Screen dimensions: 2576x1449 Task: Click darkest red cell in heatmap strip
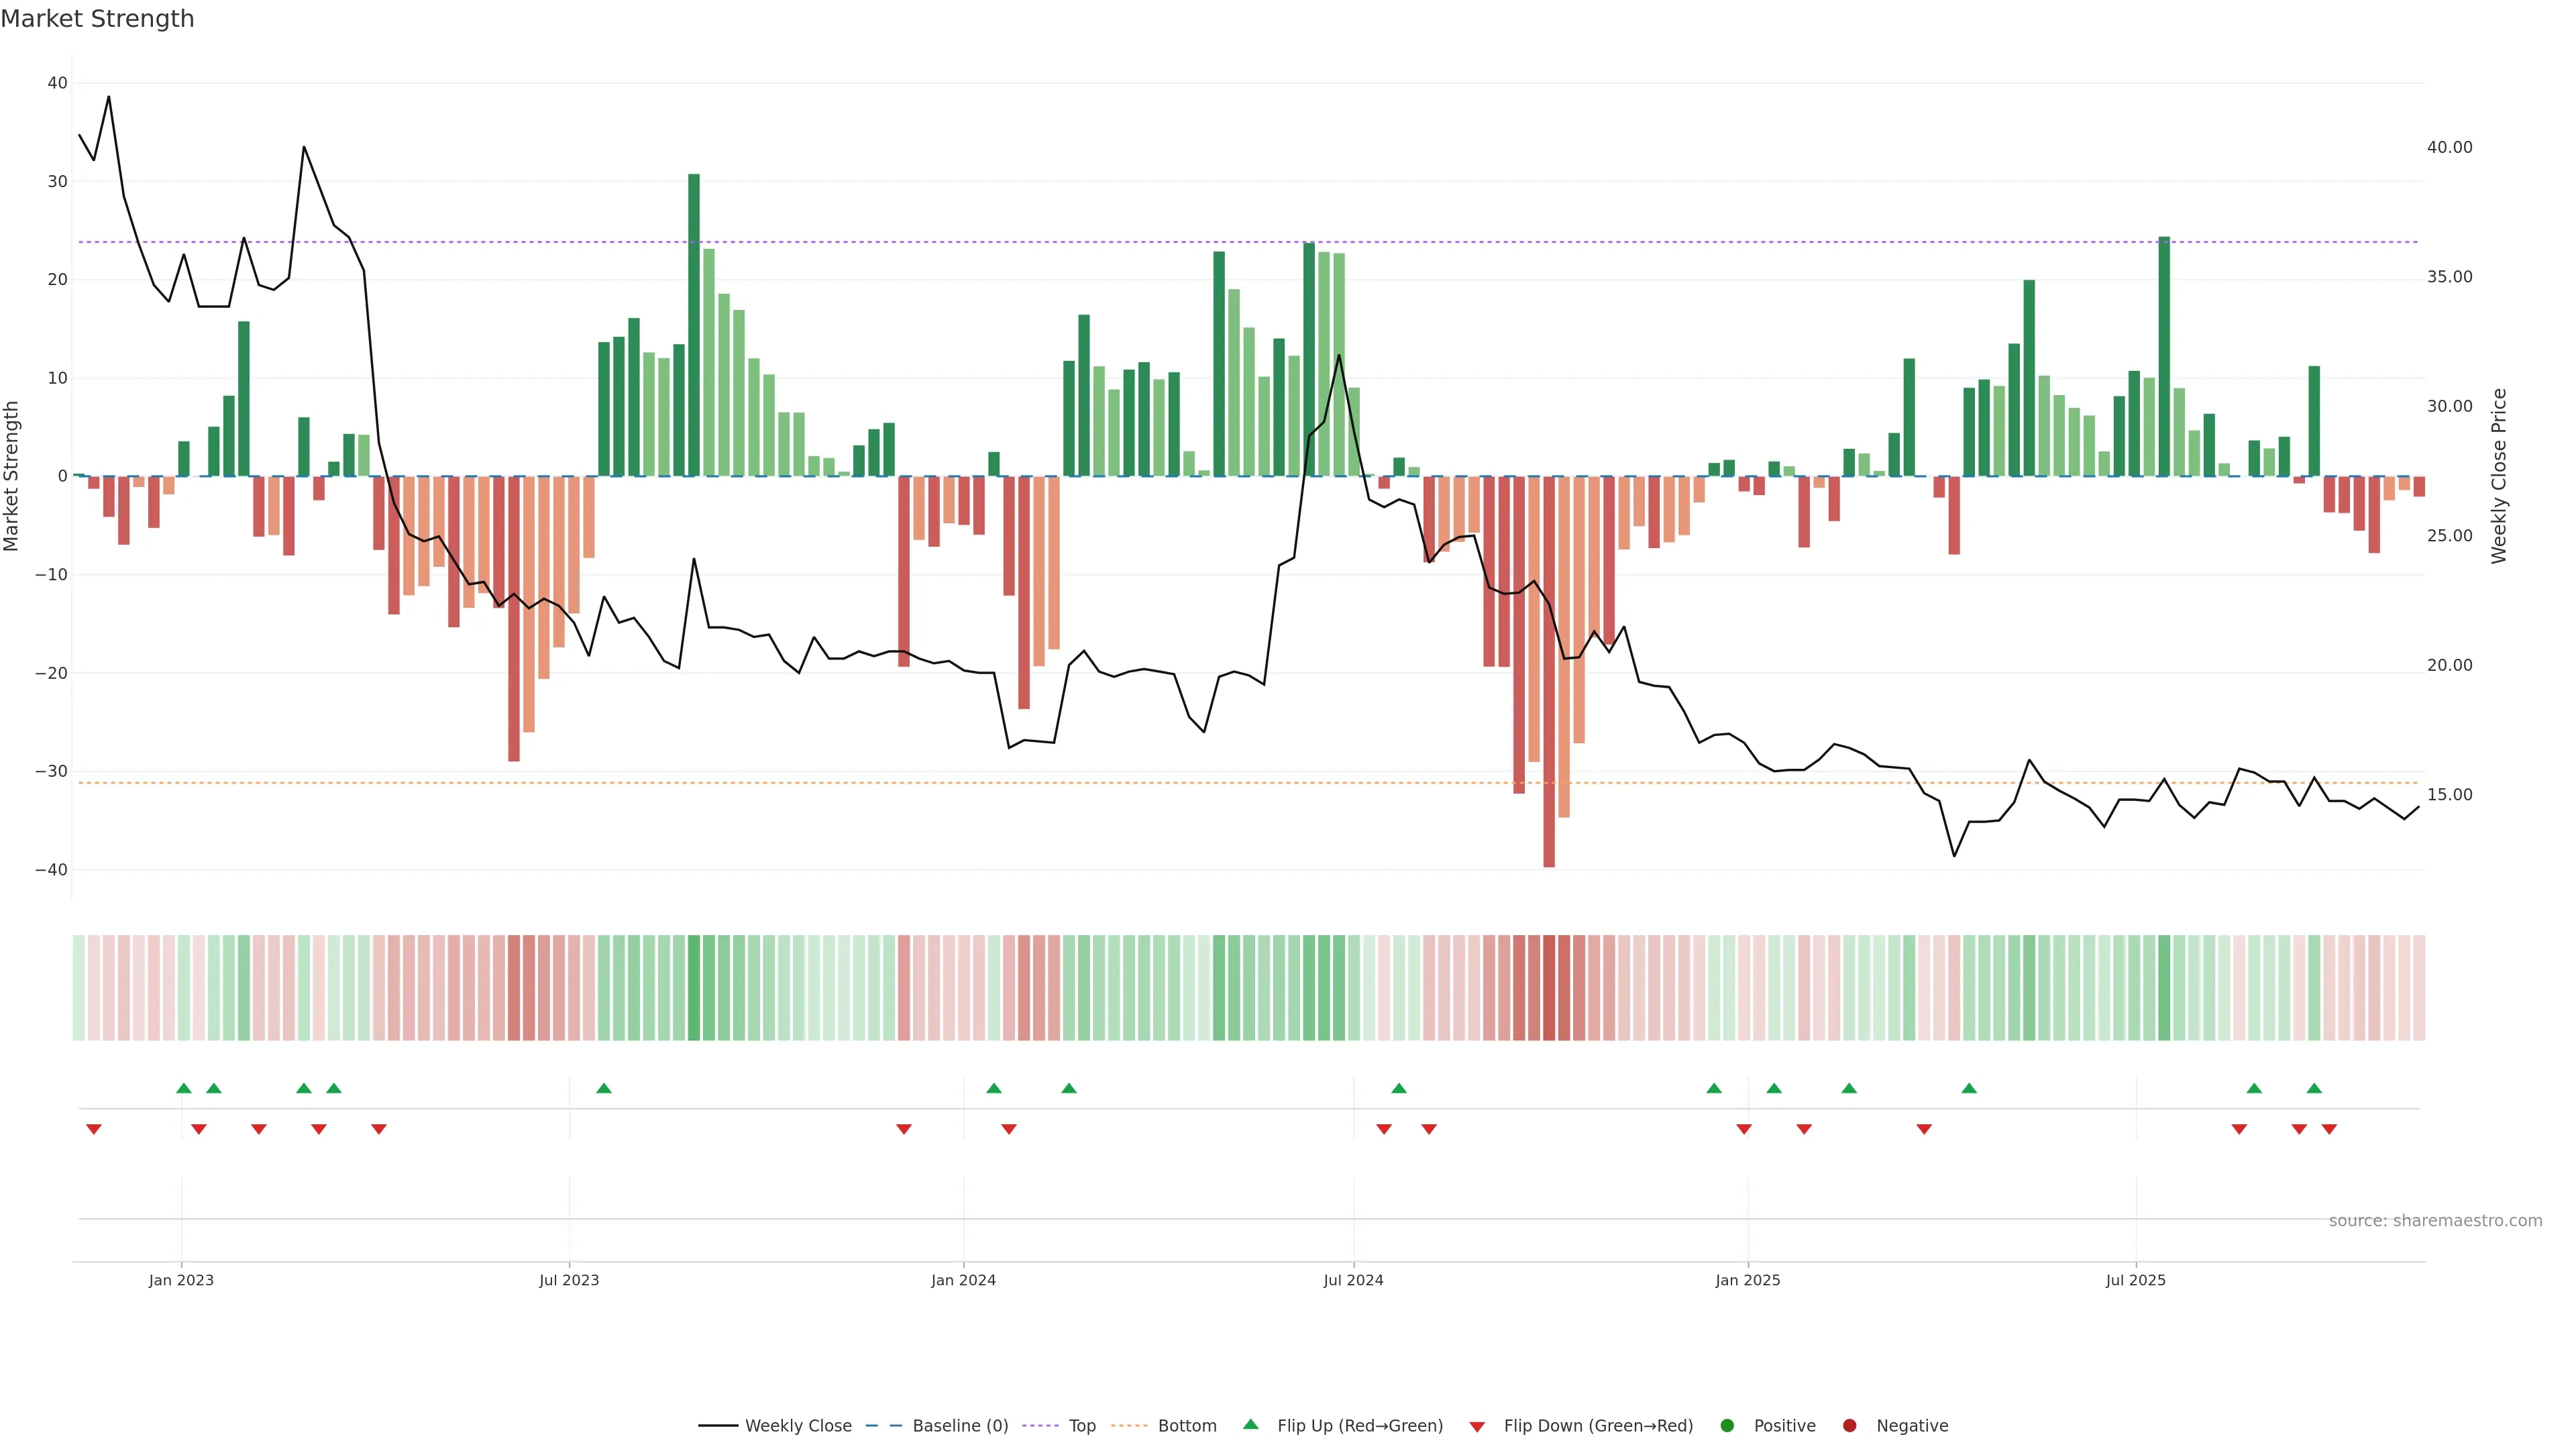point(1549,988)
